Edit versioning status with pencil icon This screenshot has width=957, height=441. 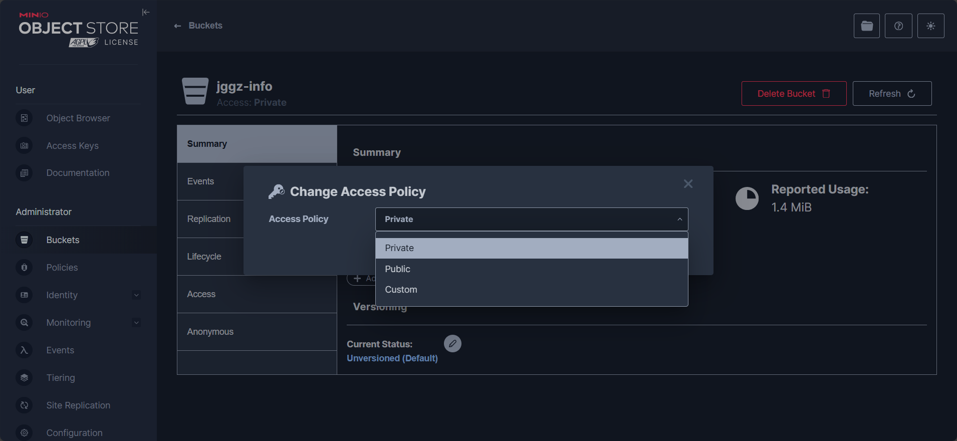pyautogui.click(x=452, y=344)
